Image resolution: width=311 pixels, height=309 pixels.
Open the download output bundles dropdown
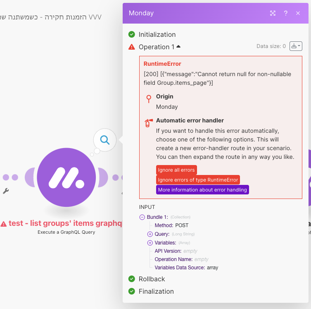(296, 46)
